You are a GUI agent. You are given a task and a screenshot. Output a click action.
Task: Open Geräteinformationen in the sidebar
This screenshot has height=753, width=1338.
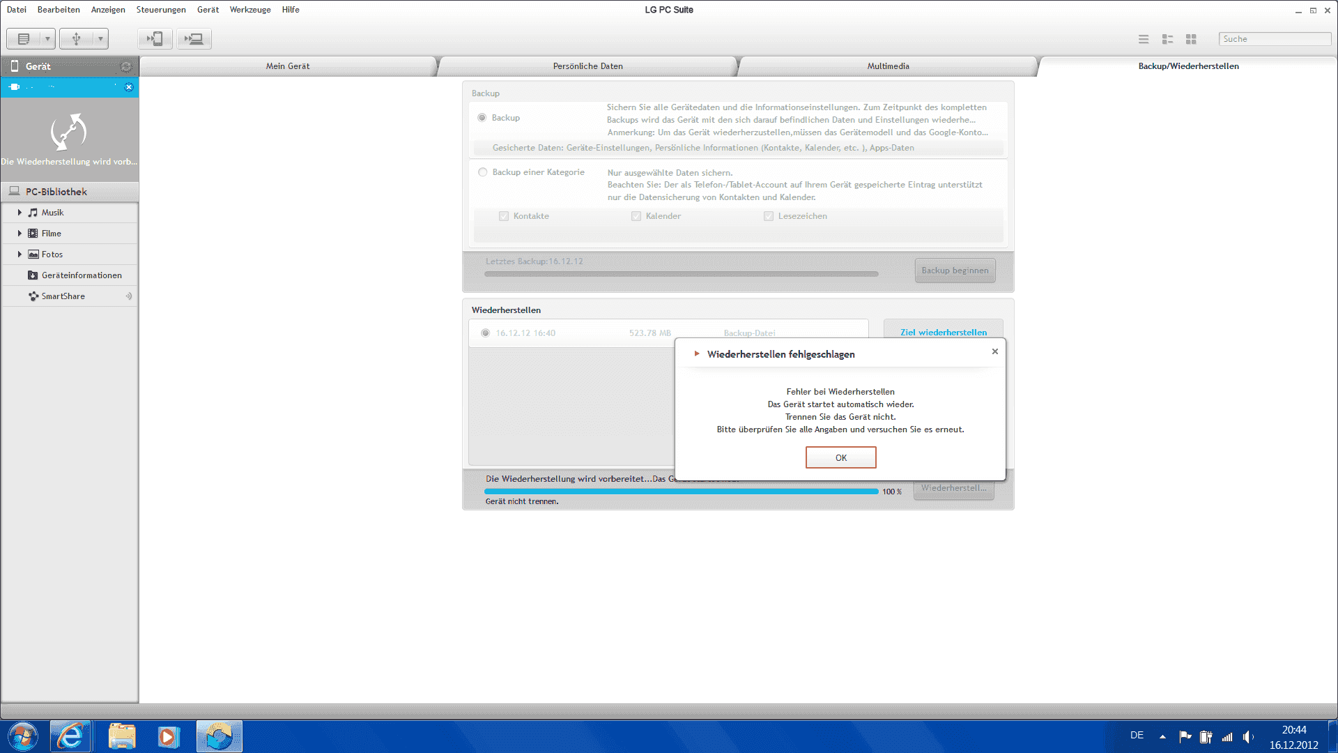[x=82, y=275]
